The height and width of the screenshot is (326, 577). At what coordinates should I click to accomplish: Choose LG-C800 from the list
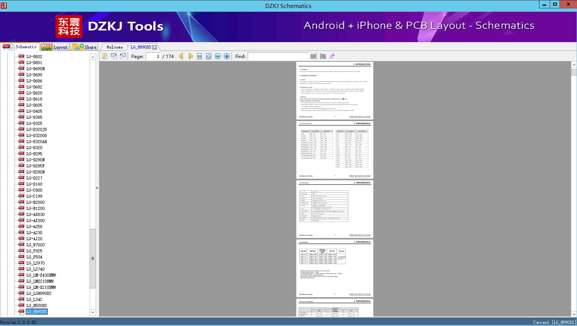[x=34, y=190]
